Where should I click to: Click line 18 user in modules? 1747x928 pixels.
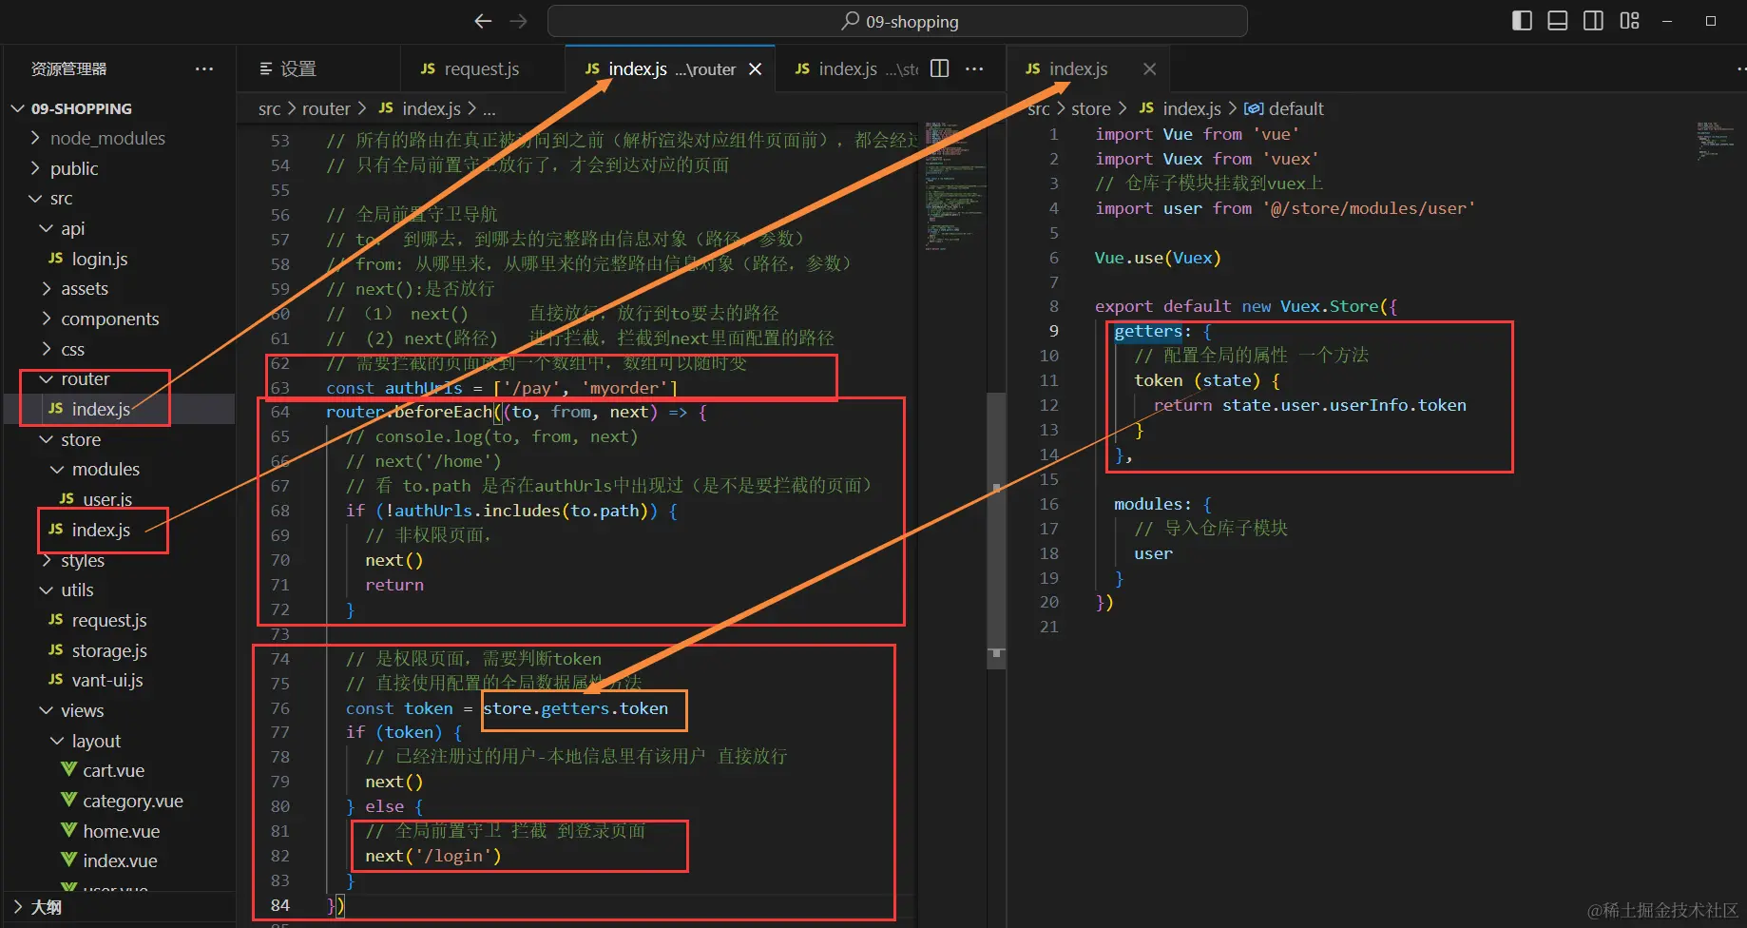(1153, 553)
